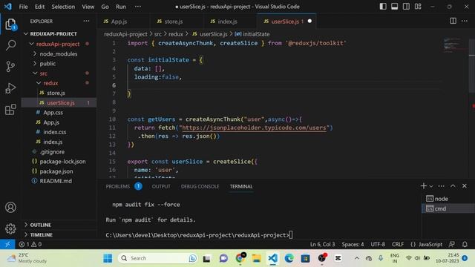Switch to the Debug Console tab
475x267 pixels.
(200, 186)
